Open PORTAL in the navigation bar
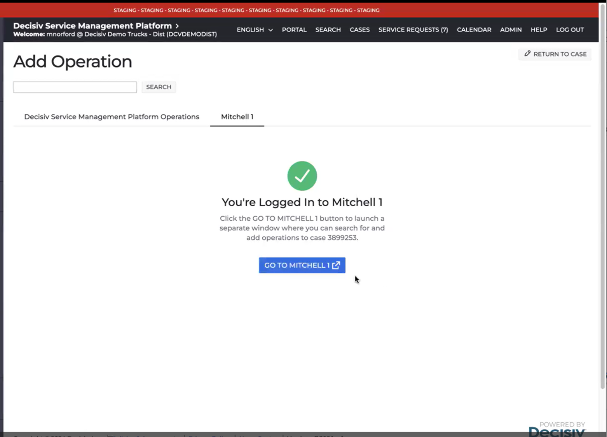The image size is (607, 437). click(x=294, y=30)
